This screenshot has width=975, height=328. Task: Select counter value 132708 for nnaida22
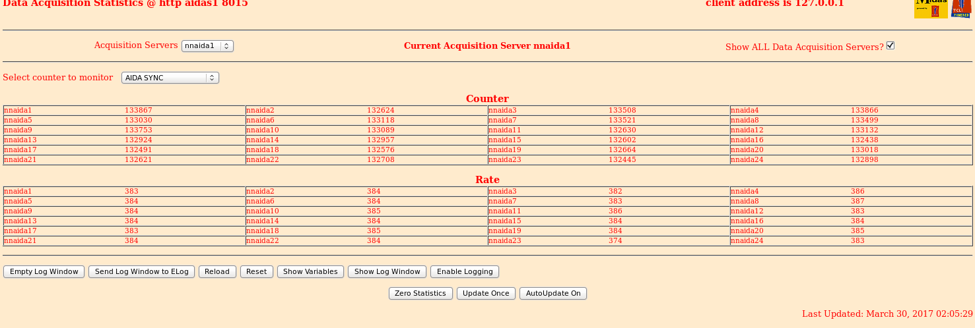coord(381,160)
